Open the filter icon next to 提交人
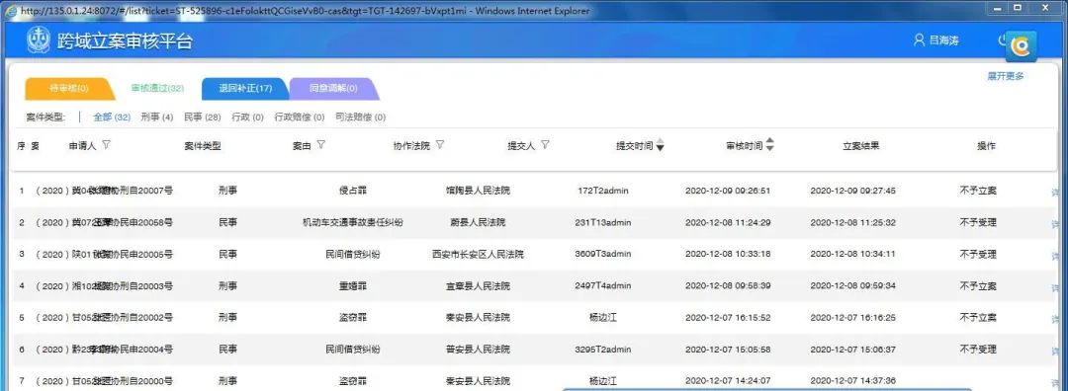The height and width of the screenshot is (391, 1068). (545, 145)
